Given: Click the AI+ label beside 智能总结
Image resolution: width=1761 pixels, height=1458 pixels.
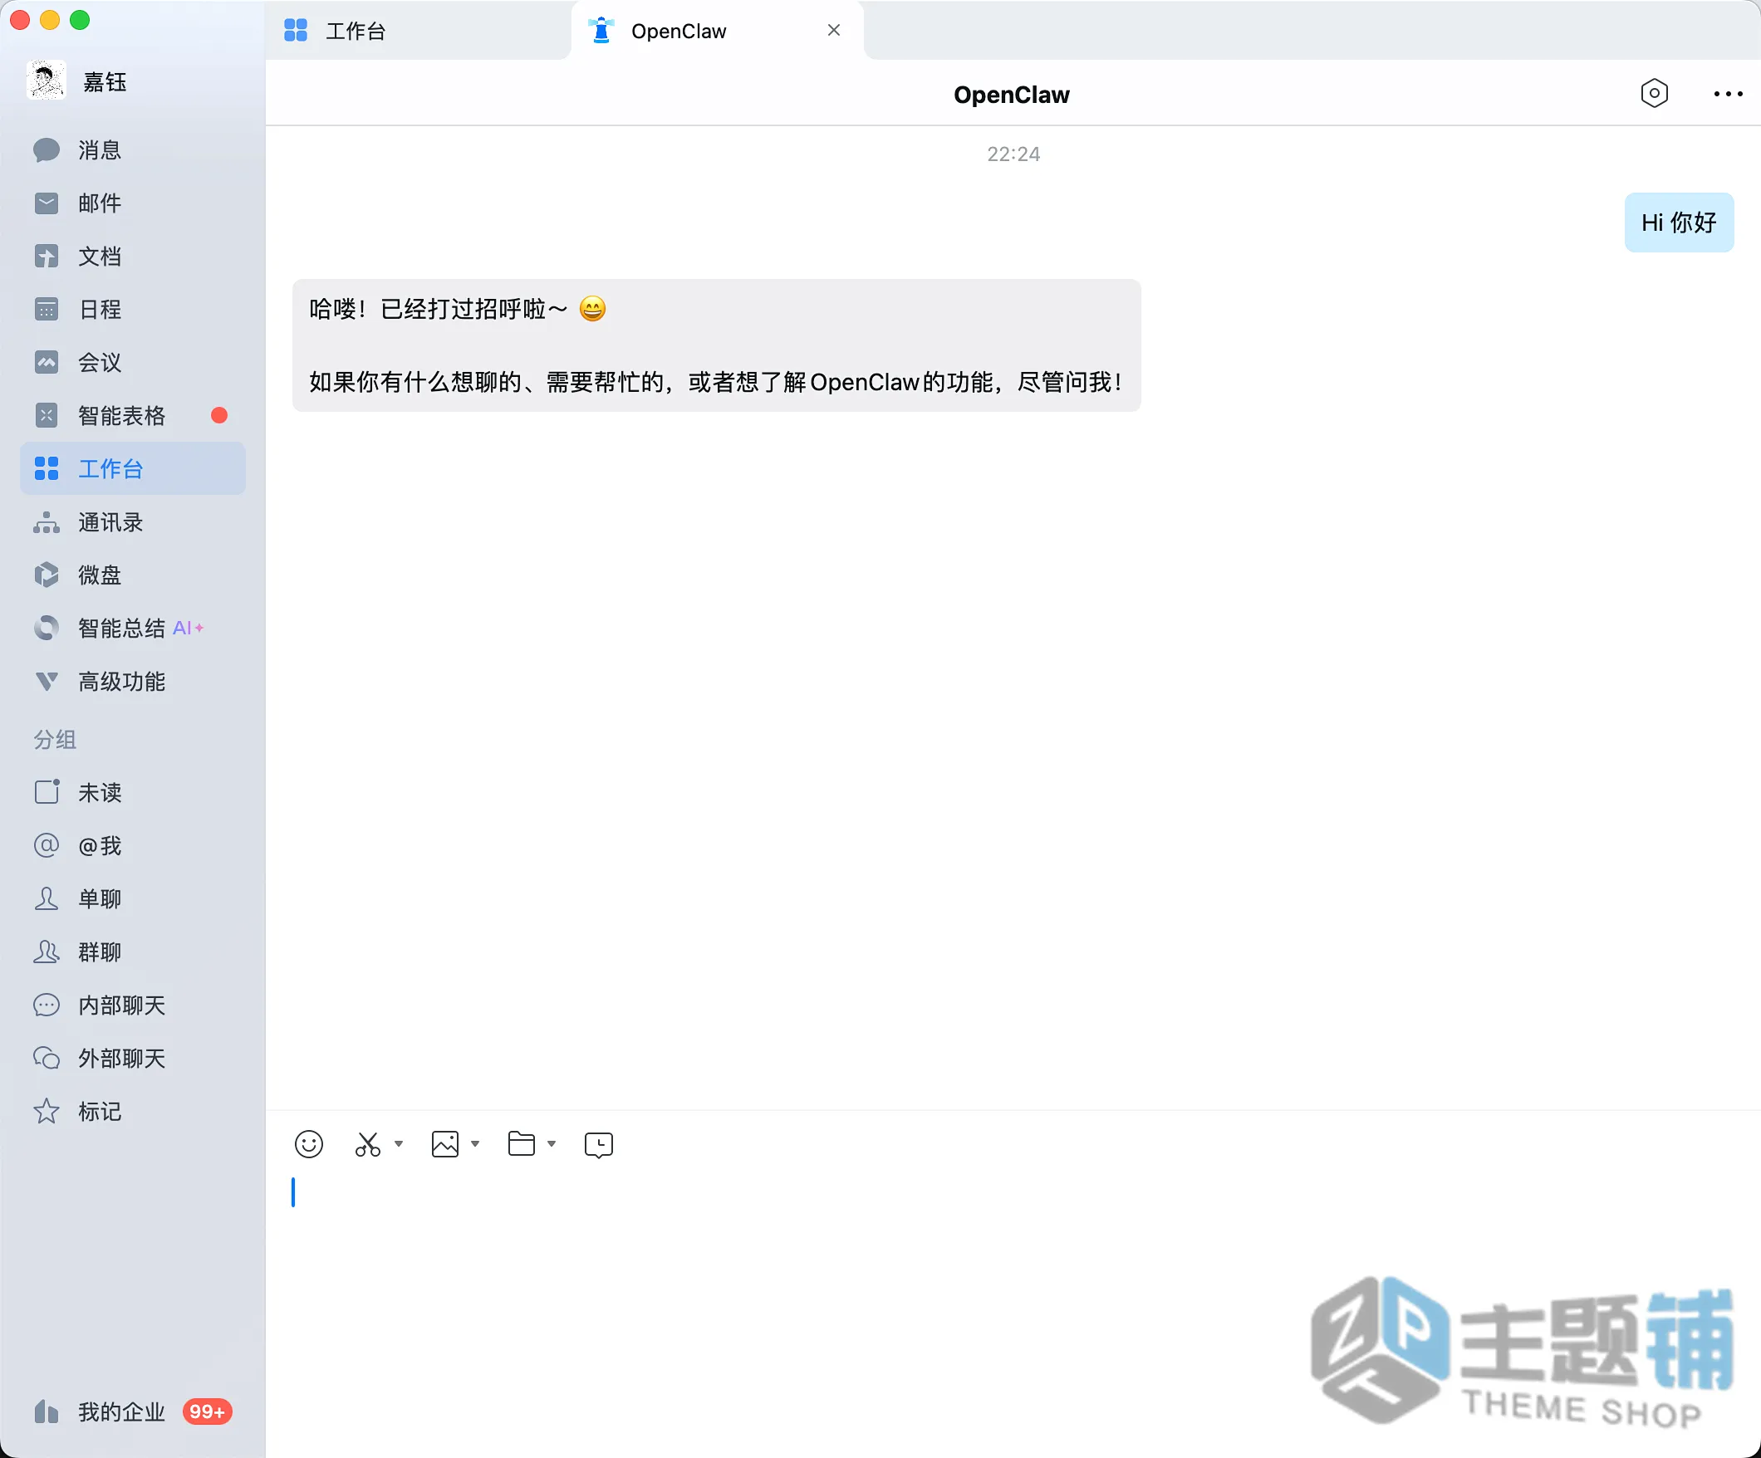Looking at the screenshot, I should 188,628.
